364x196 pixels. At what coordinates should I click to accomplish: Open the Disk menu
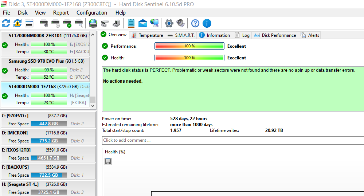23,13
